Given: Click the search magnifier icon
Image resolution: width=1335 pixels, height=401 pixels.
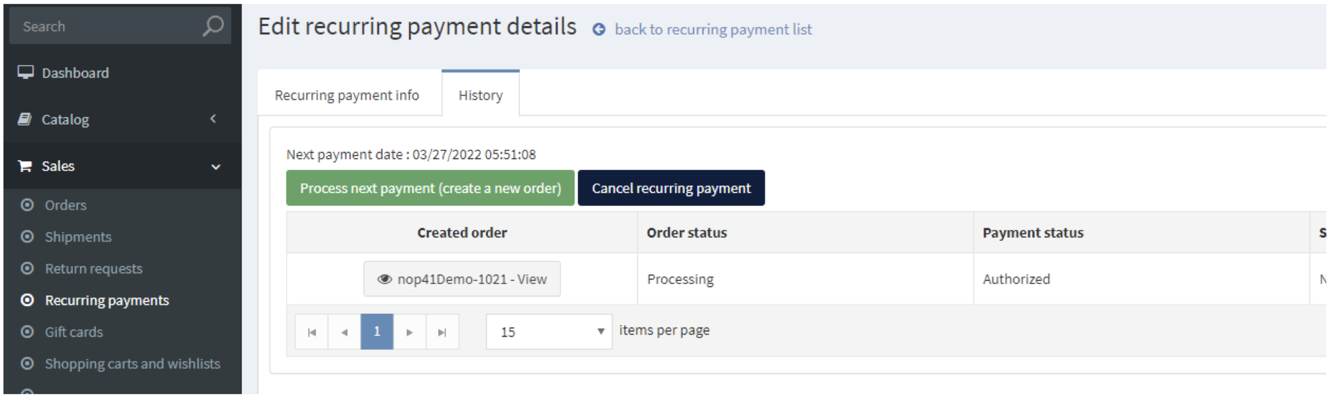Looking at the screenshot, I should [213, 26].
